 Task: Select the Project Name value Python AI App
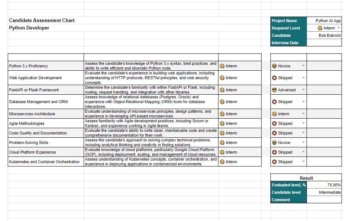point(324,21)
